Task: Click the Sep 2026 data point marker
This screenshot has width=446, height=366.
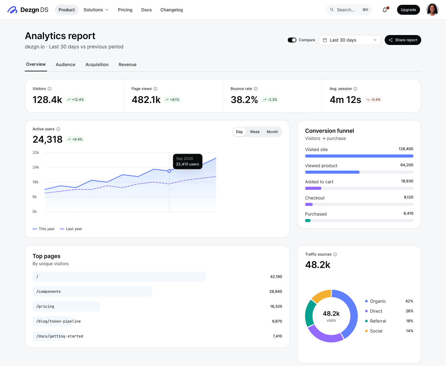Action: point(169,171)
